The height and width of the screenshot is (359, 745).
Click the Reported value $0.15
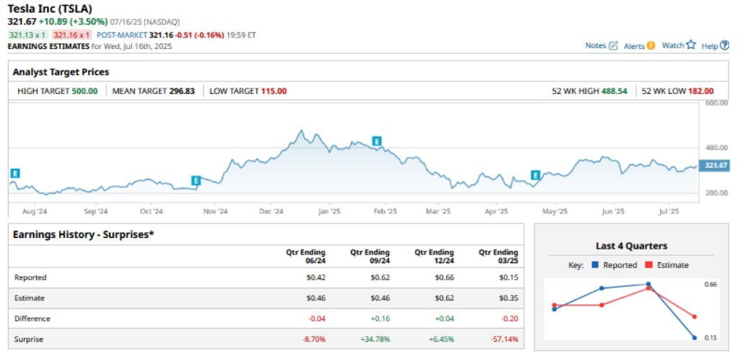tap(509, 278)
